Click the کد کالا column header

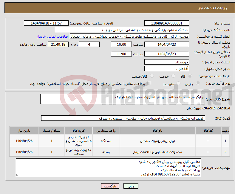(208, 131)
